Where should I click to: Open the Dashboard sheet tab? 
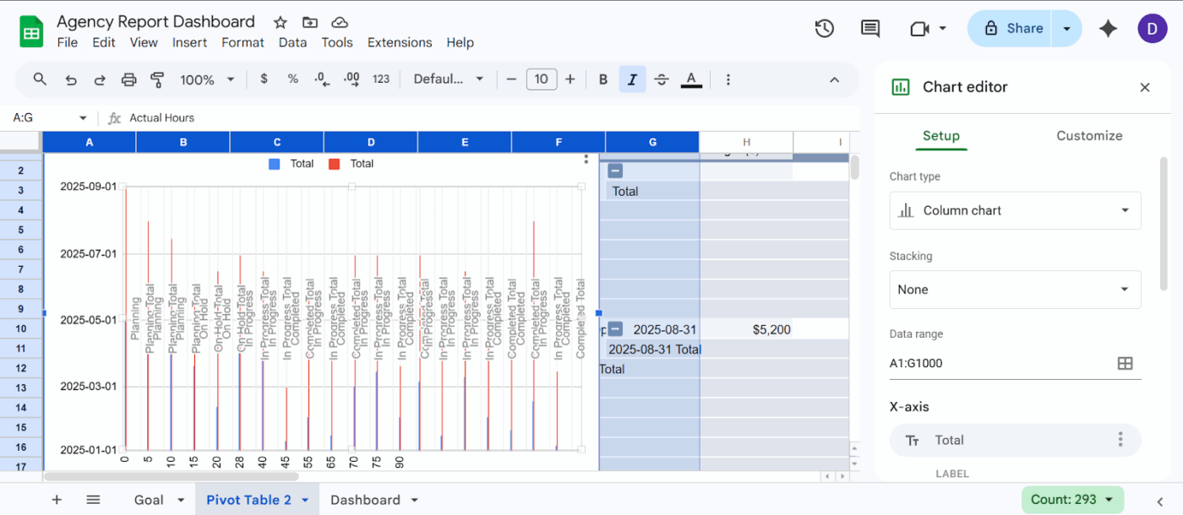pos(365,499)
